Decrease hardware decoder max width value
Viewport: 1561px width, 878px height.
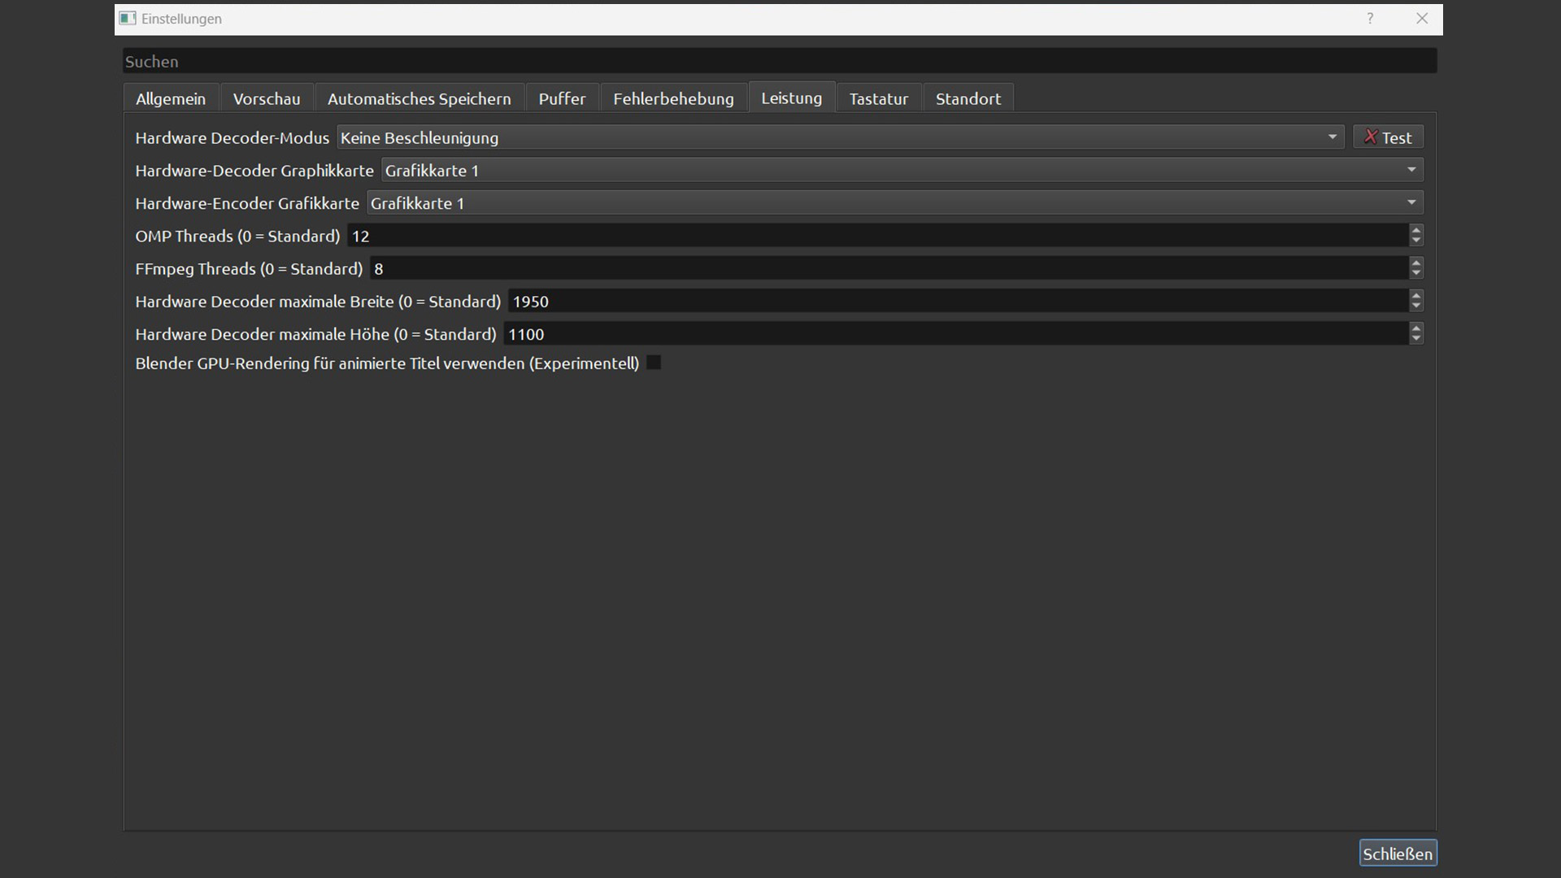tap(1416, 306)
